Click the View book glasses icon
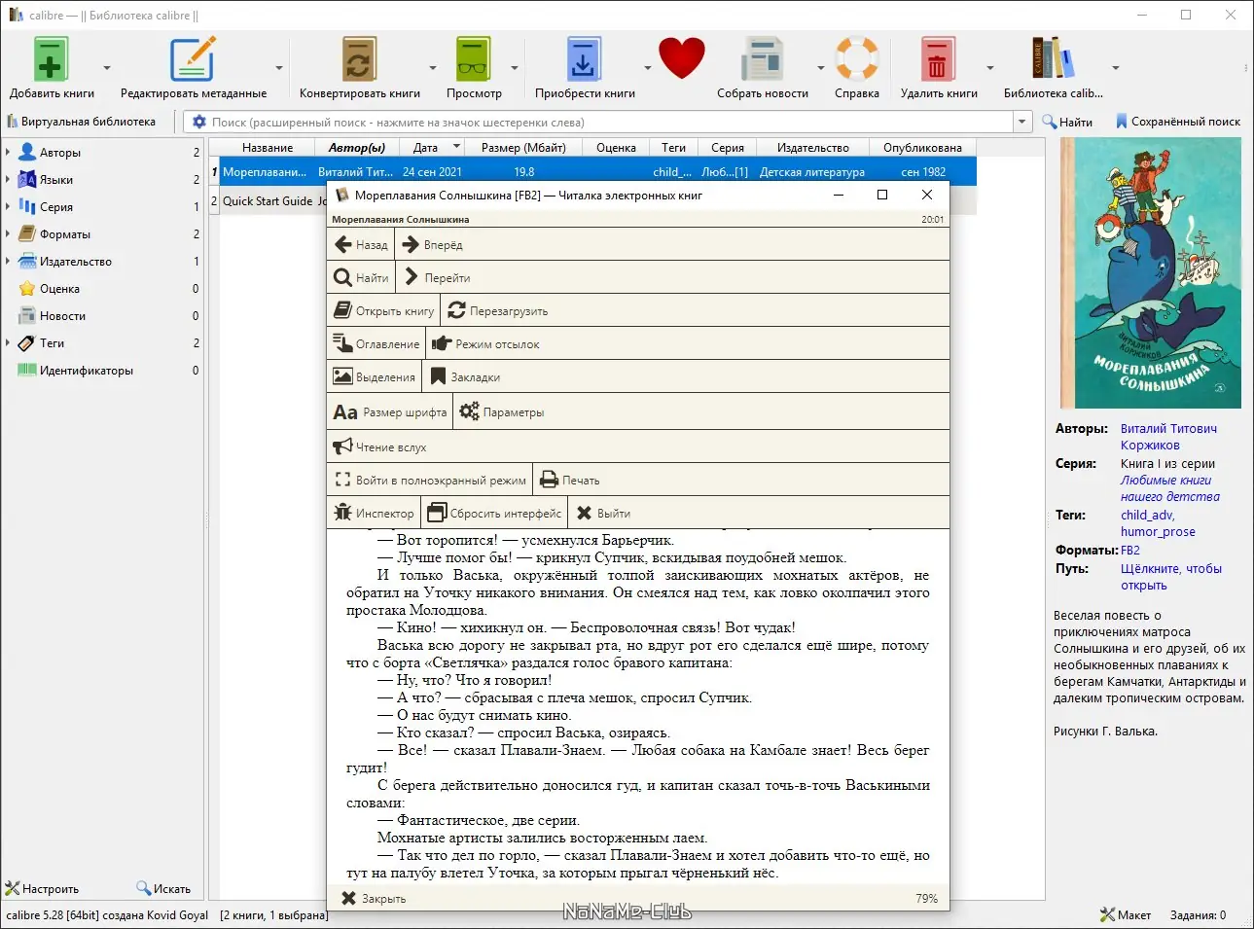This screenshot has width=1254, height=929. click(x=474, y=59)
